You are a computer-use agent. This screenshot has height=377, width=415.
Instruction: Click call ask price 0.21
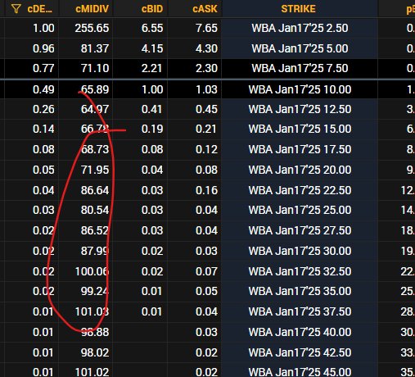coord(206,129)
